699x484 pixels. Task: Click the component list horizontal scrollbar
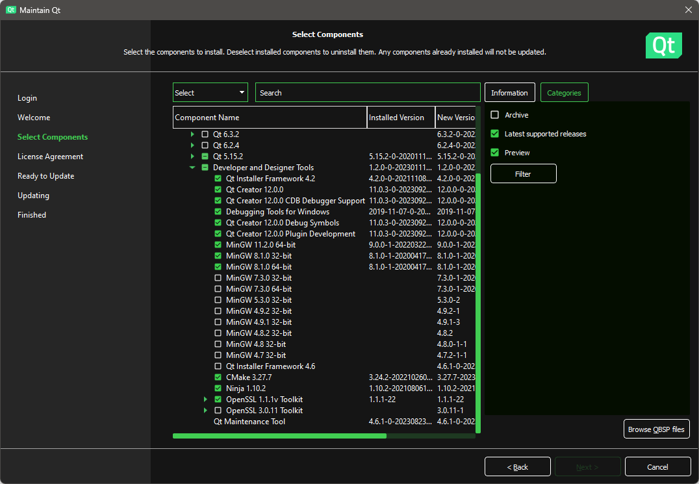[279, 436]
